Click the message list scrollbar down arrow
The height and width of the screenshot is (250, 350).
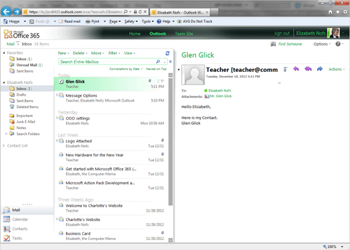(170, 240)
